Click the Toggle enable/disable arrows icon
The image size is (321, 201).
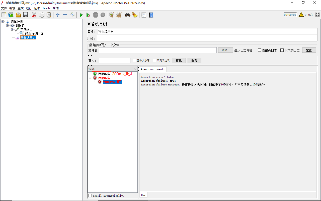coord(72,15)
